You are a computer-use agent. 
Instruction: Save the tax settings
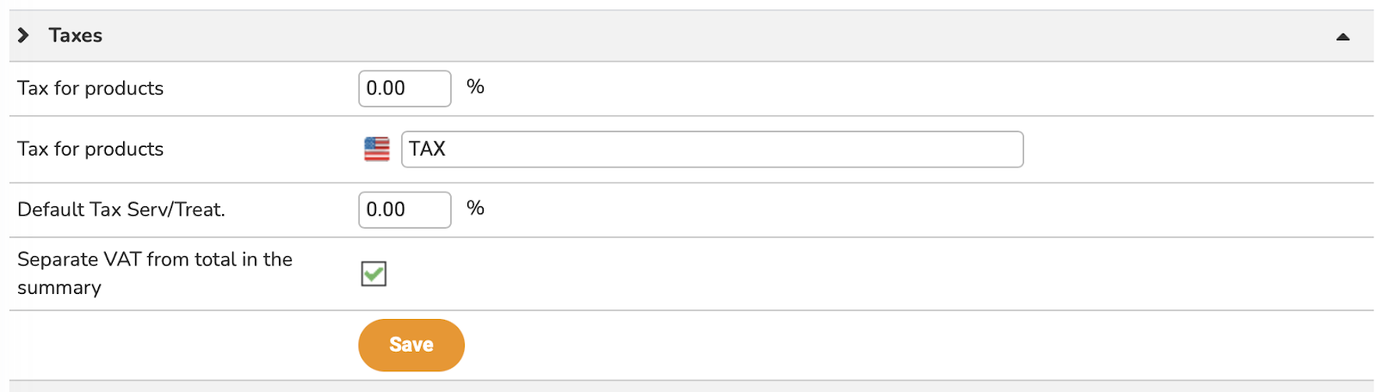coord(411,345)
